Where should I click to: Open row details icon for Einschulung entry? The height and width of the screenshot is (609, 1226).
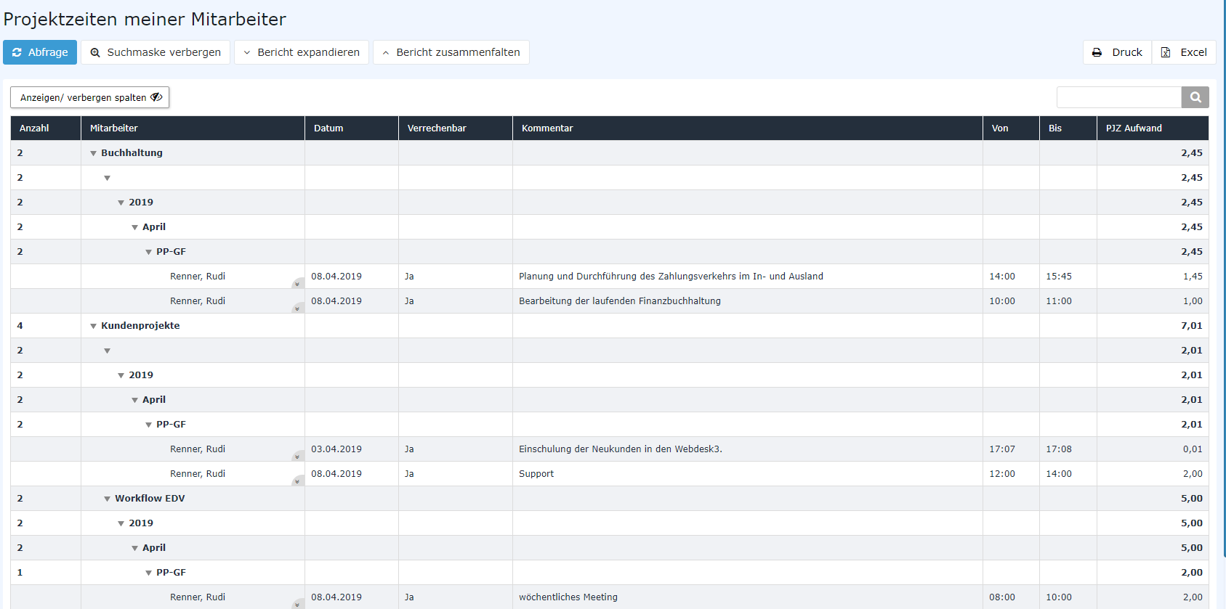point(297,456)
